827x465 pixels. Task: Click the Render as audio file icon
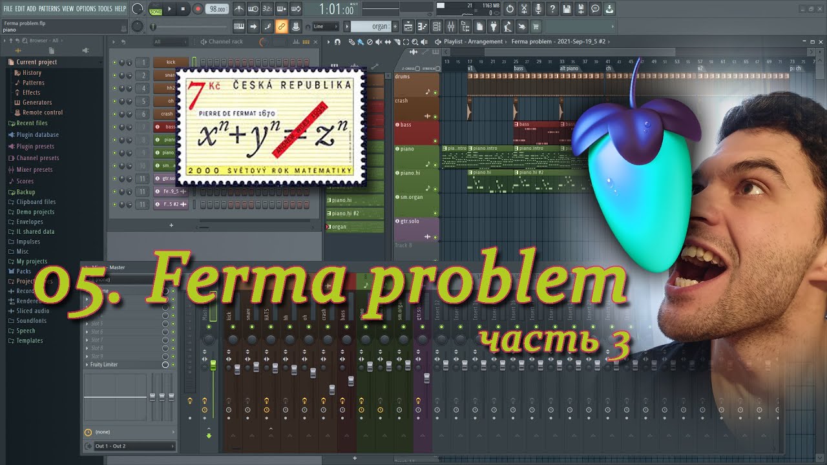(x=581, y=9)
